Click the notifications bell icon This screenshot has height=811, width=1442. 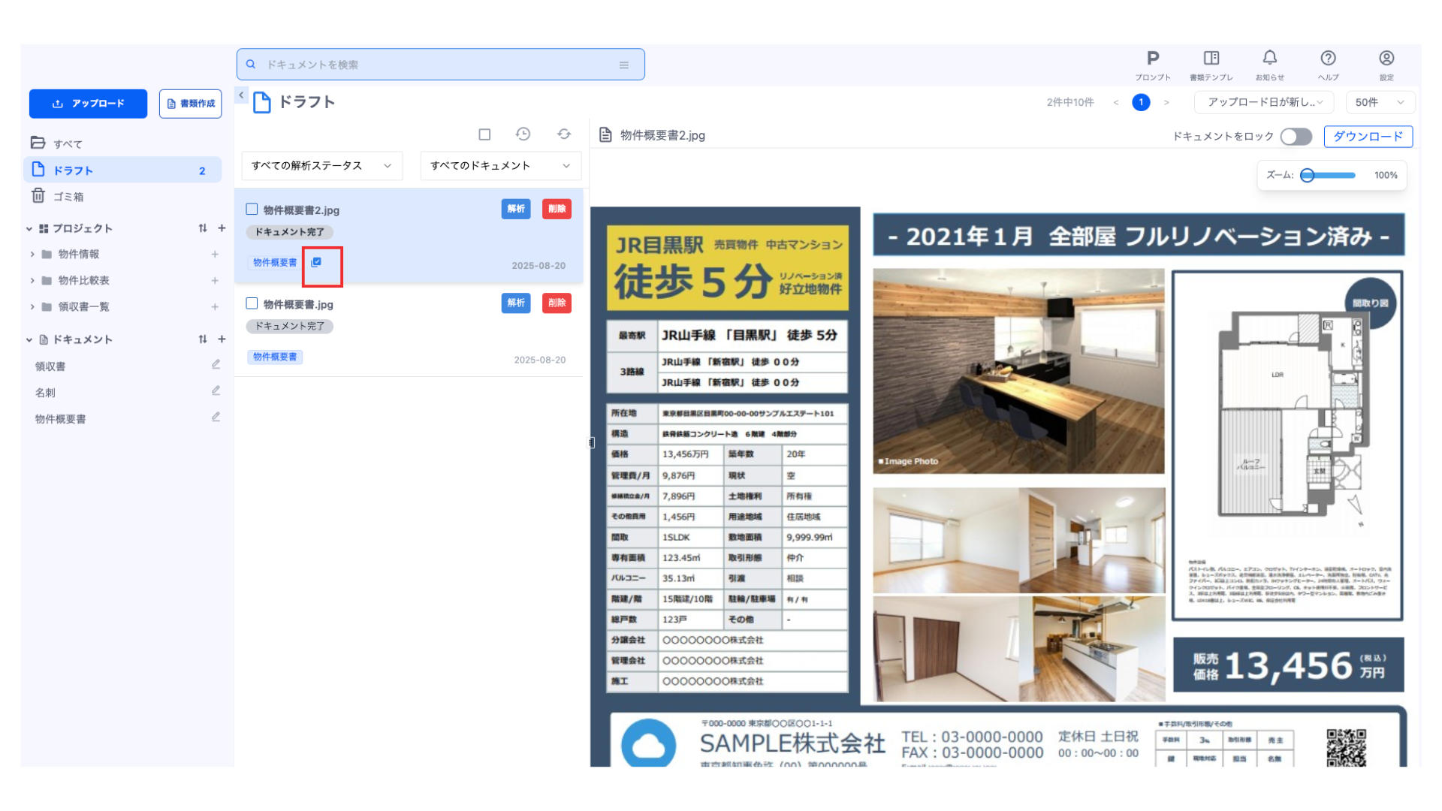[x=1269, y=59]
